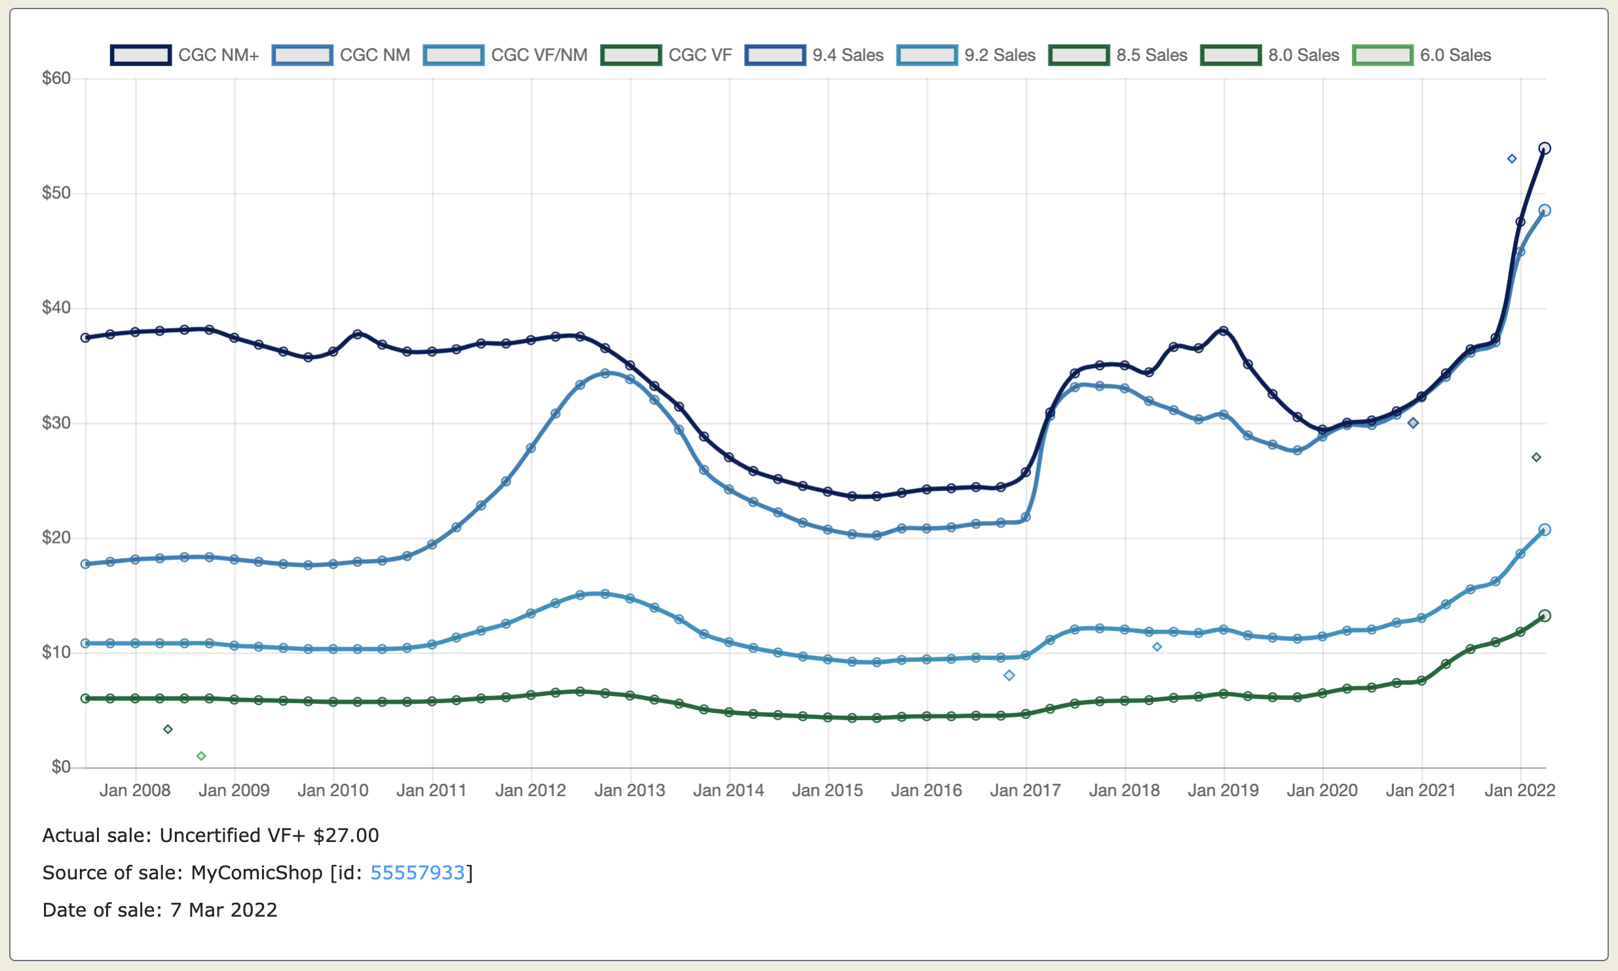
Task: Toggle the CGC VF series label
Action: [x=700, y=55]
